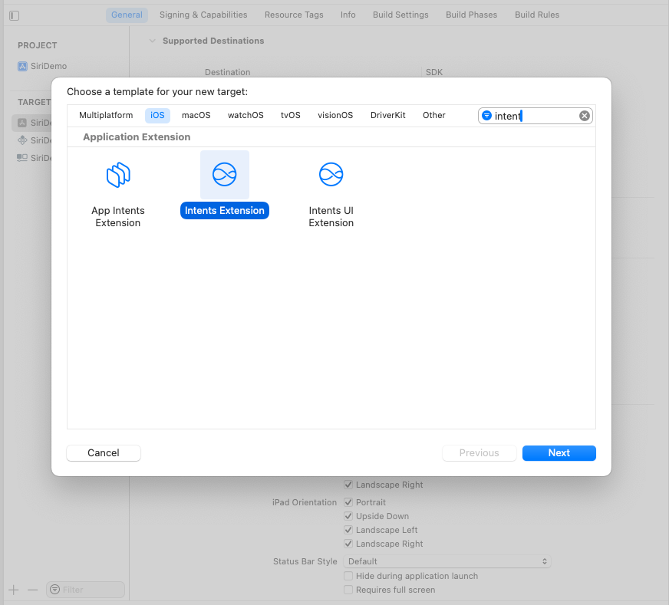This screenshot has width=669, height=605.
Task: Click the remove target minus icon
Action: point(31,590)
